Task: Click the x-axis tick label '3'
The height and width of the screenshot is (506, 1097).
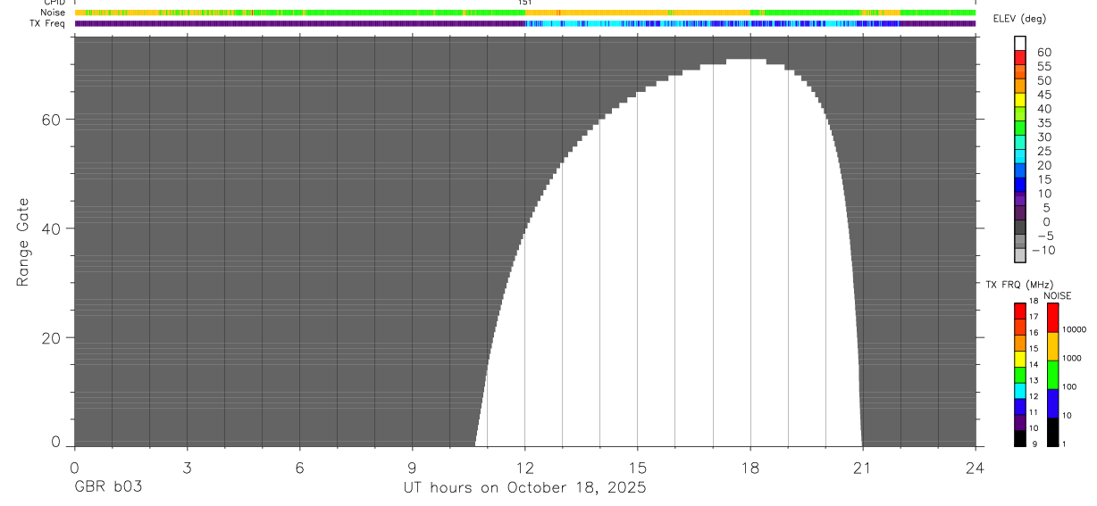Action: 187,467
